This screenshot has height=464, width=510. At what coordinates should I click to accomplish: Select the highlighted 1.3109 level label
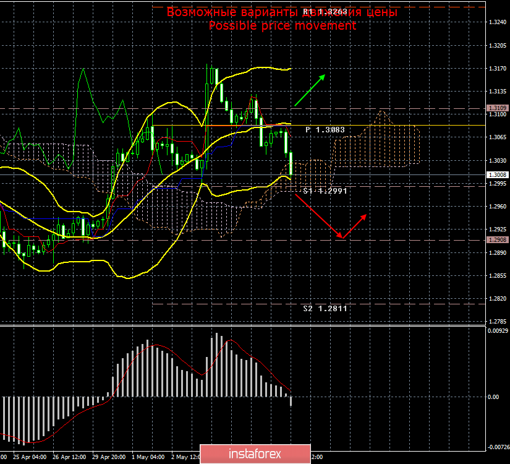pos(497,108)
